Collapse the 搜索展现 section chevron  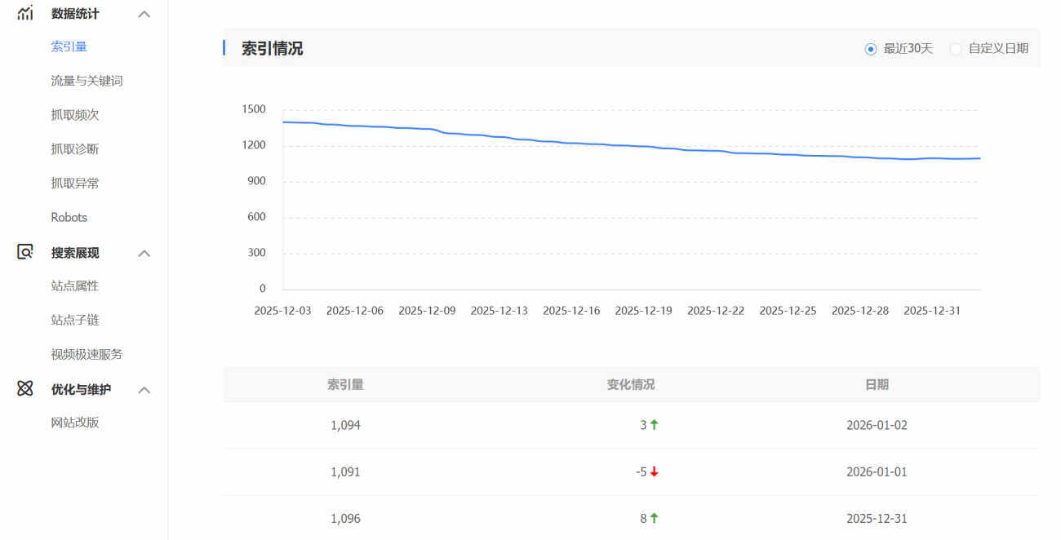[x=144, y=253]
